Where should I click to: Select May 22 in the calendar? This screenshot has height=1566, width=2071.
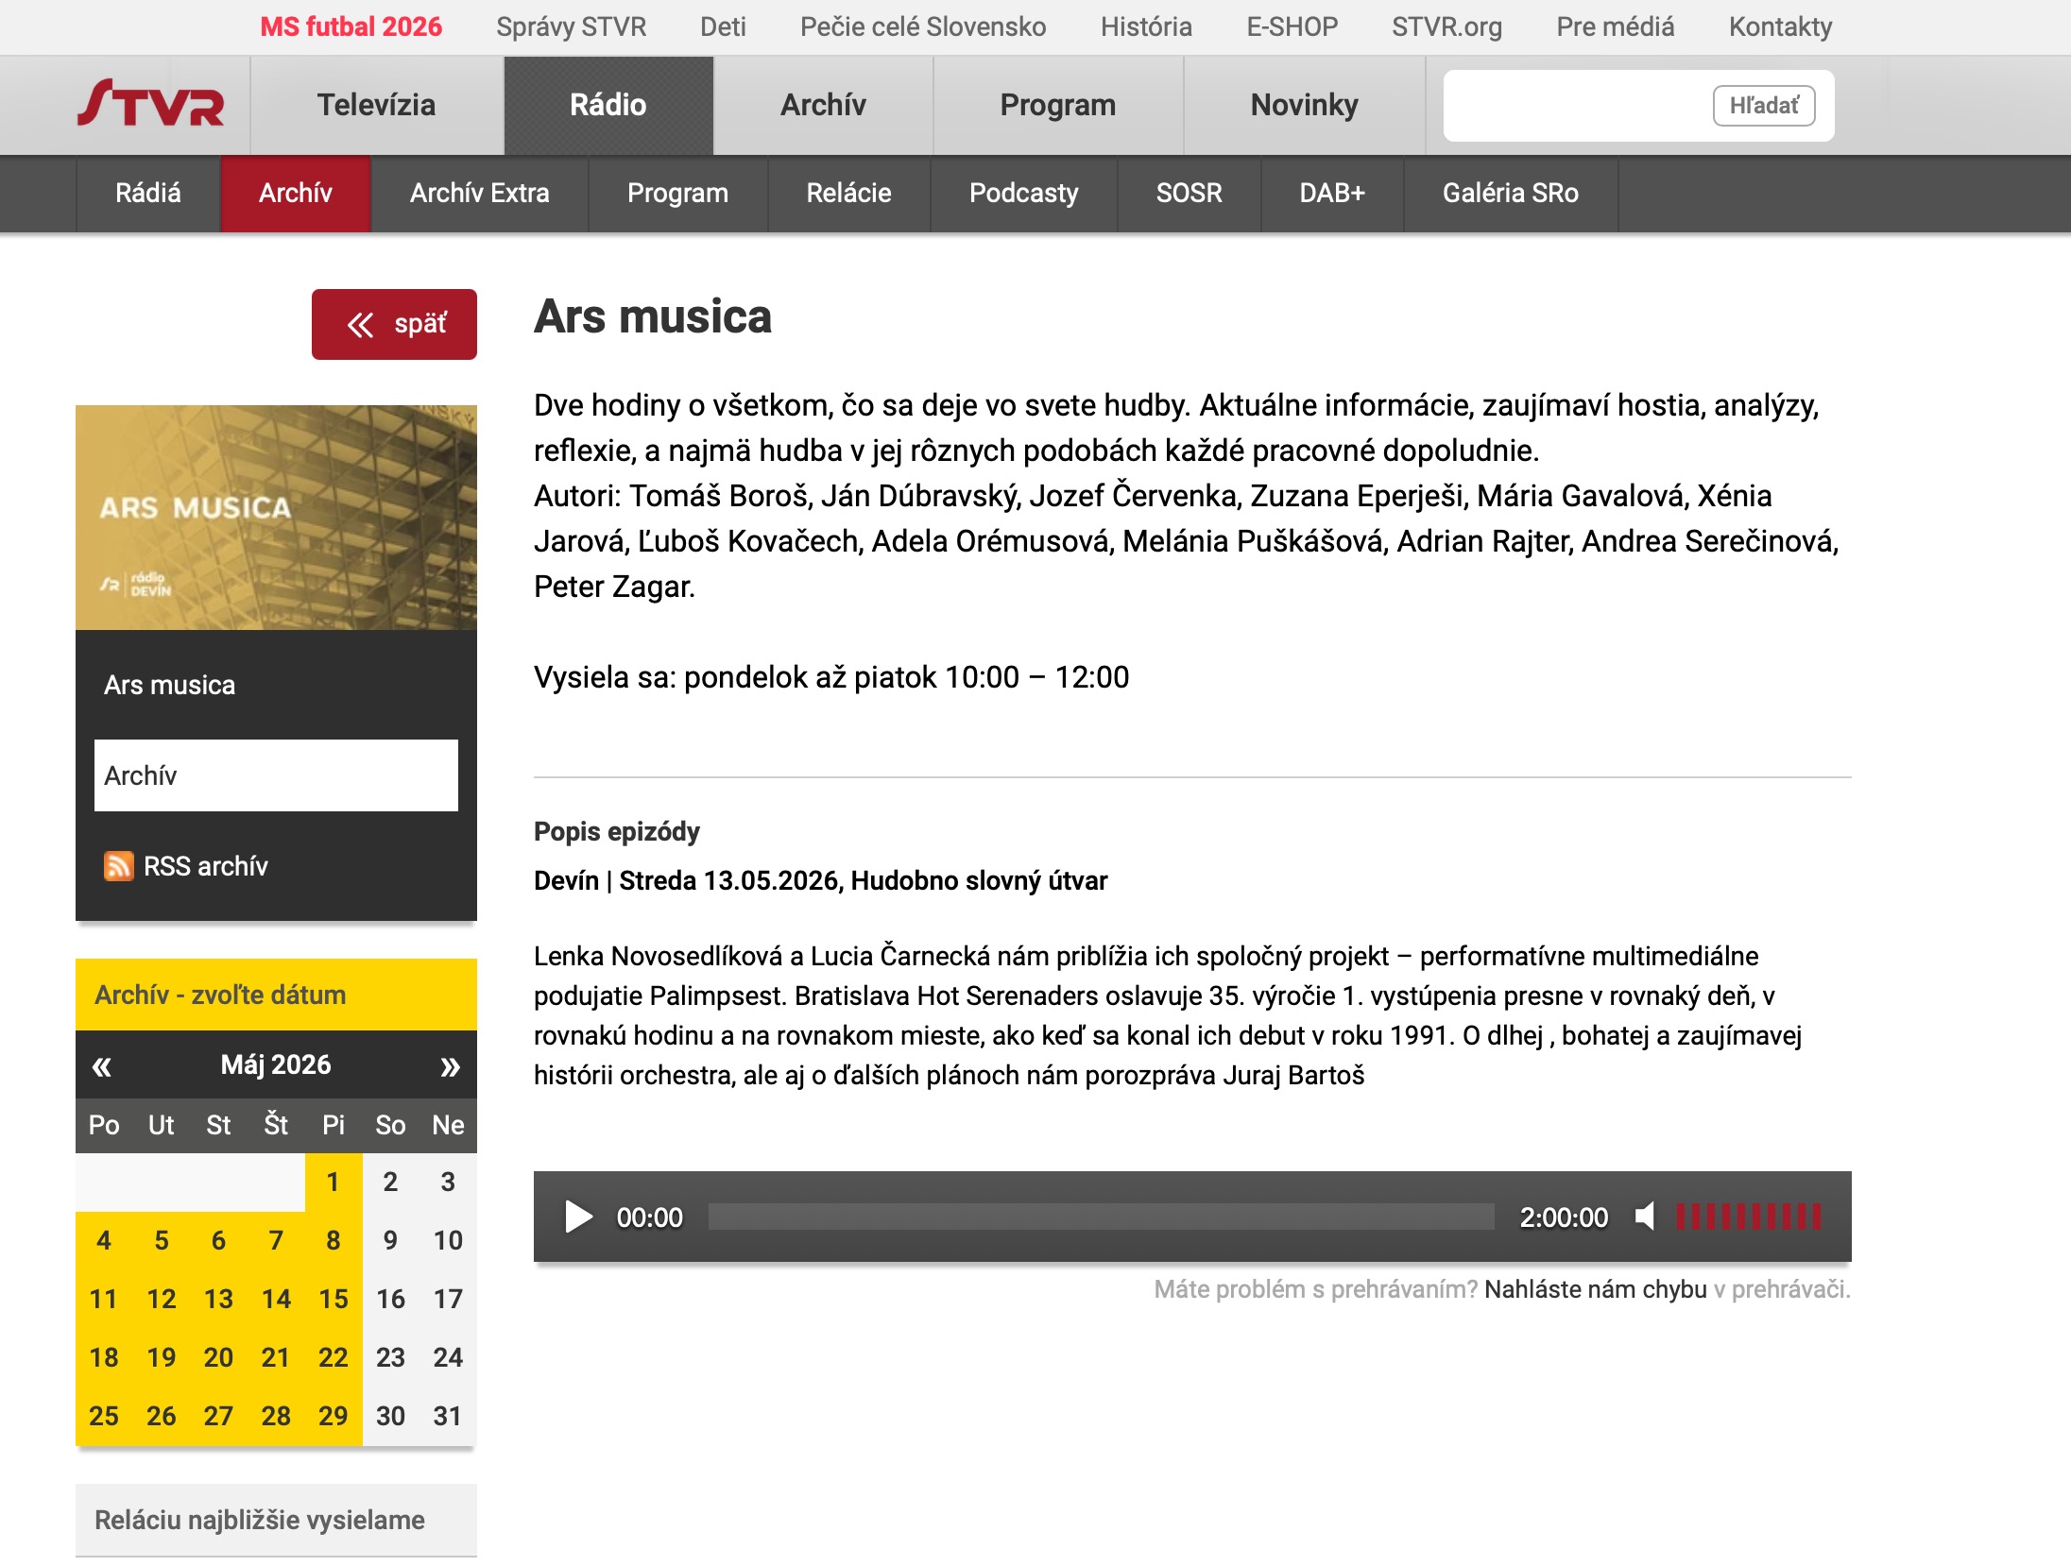pos(334,1357)
